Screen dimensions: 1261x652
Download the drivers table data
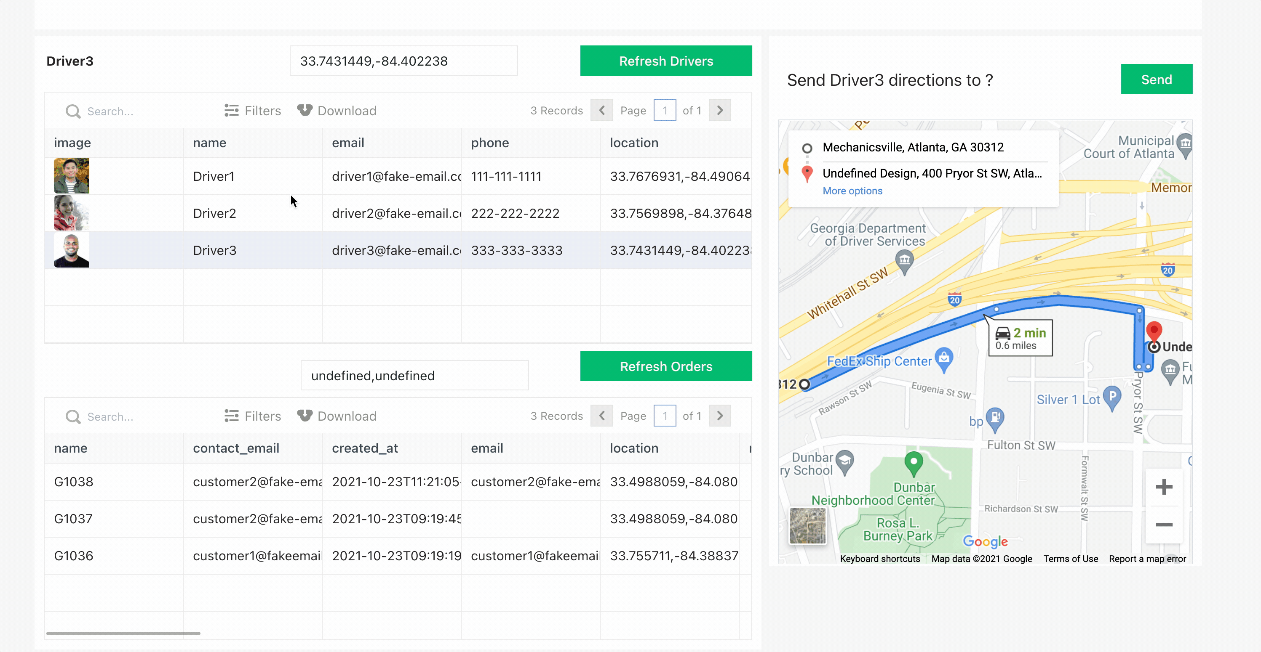337,111
